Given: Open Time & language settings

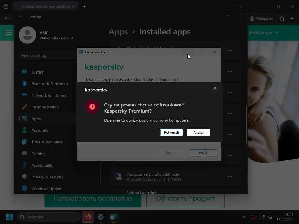Looking at the screenshot, I should pos(48,142).
